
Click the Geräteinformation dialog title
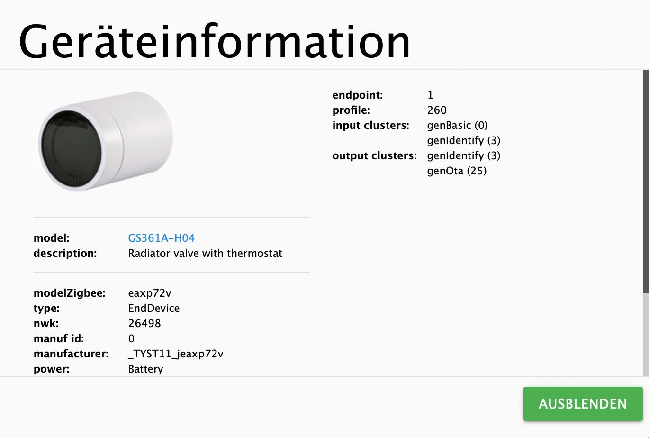tap(215, 41)
